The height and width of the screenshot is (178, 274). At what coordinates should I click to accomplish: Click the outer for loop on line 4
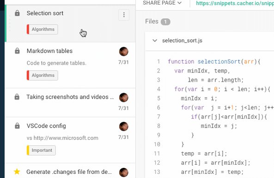[x=222, y=89]
